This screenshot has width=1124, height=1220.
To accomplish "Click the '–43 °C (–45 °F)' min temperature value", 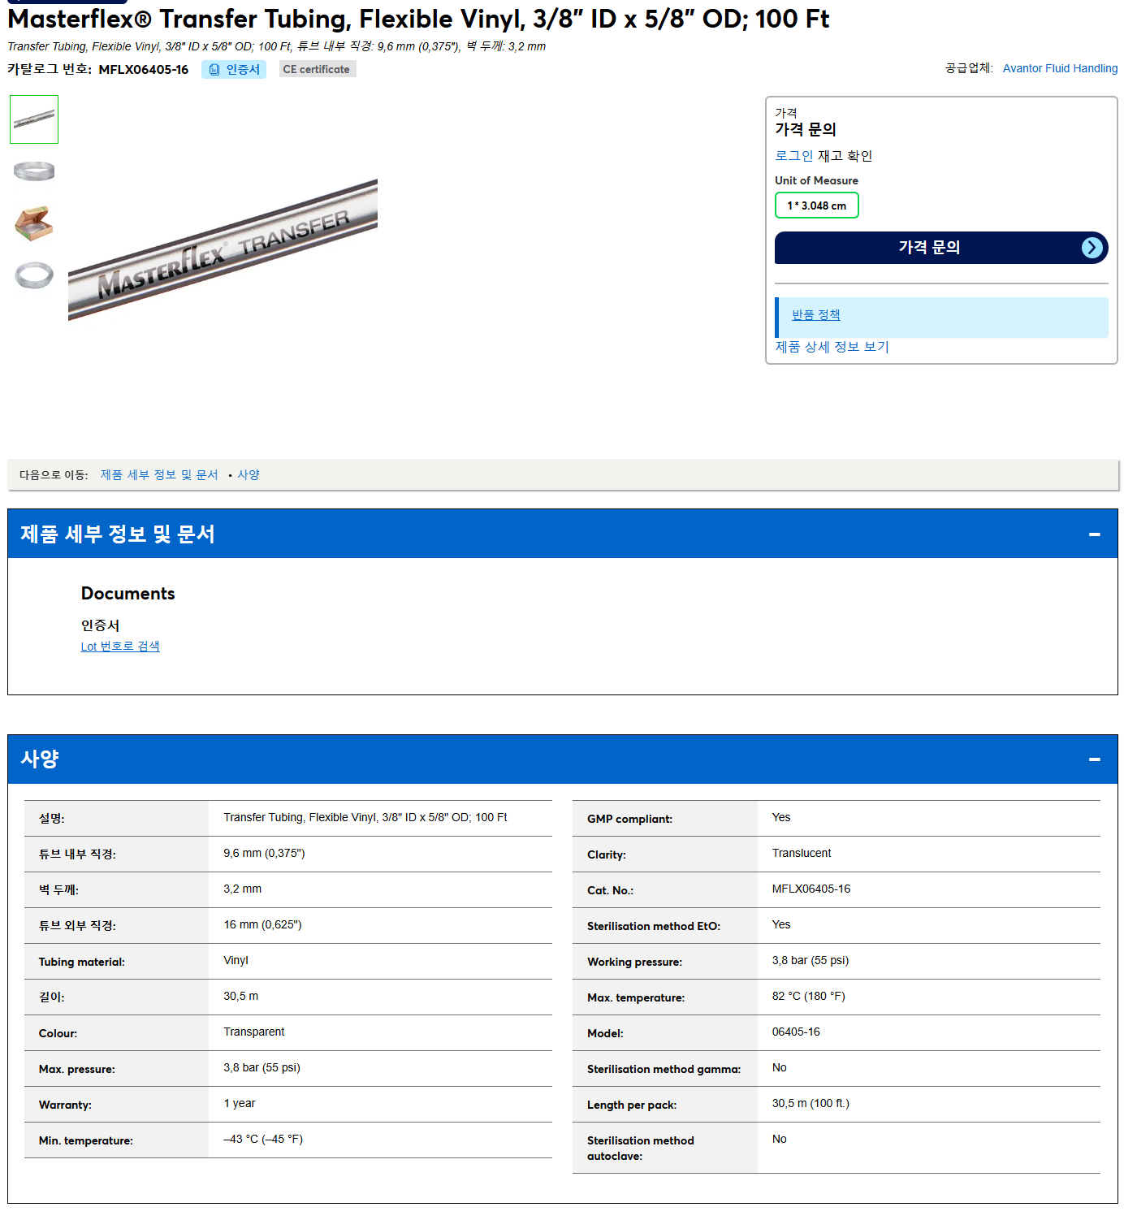I will coord(263,1139).
